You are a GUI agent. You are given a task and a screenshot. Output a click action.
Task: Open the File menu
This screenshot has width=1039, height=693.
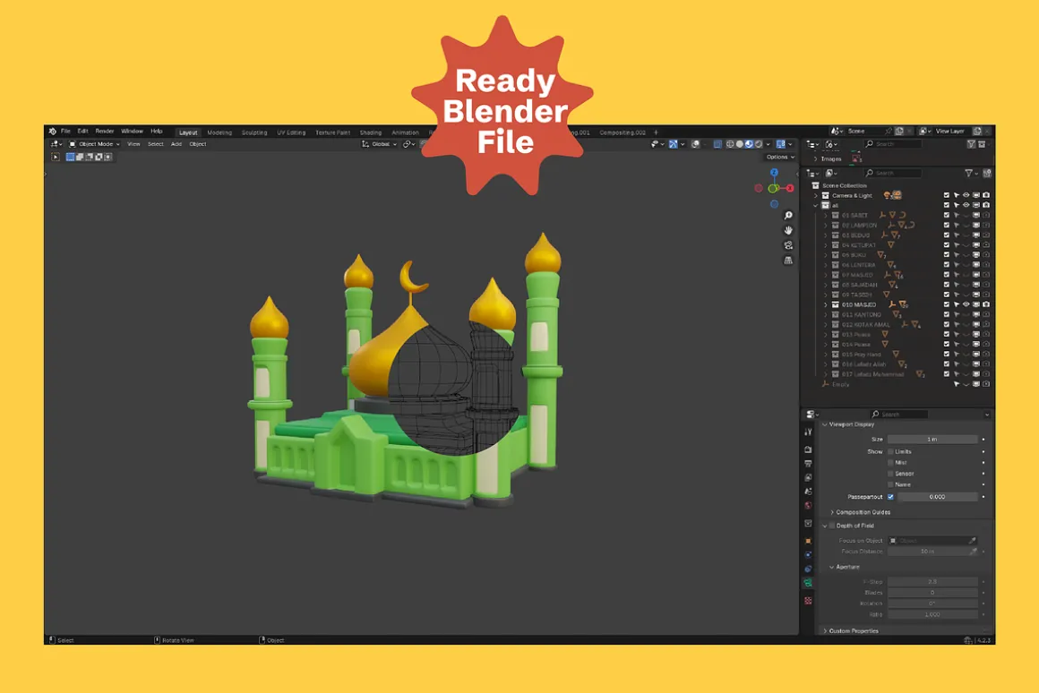click(x=65, y=132)
